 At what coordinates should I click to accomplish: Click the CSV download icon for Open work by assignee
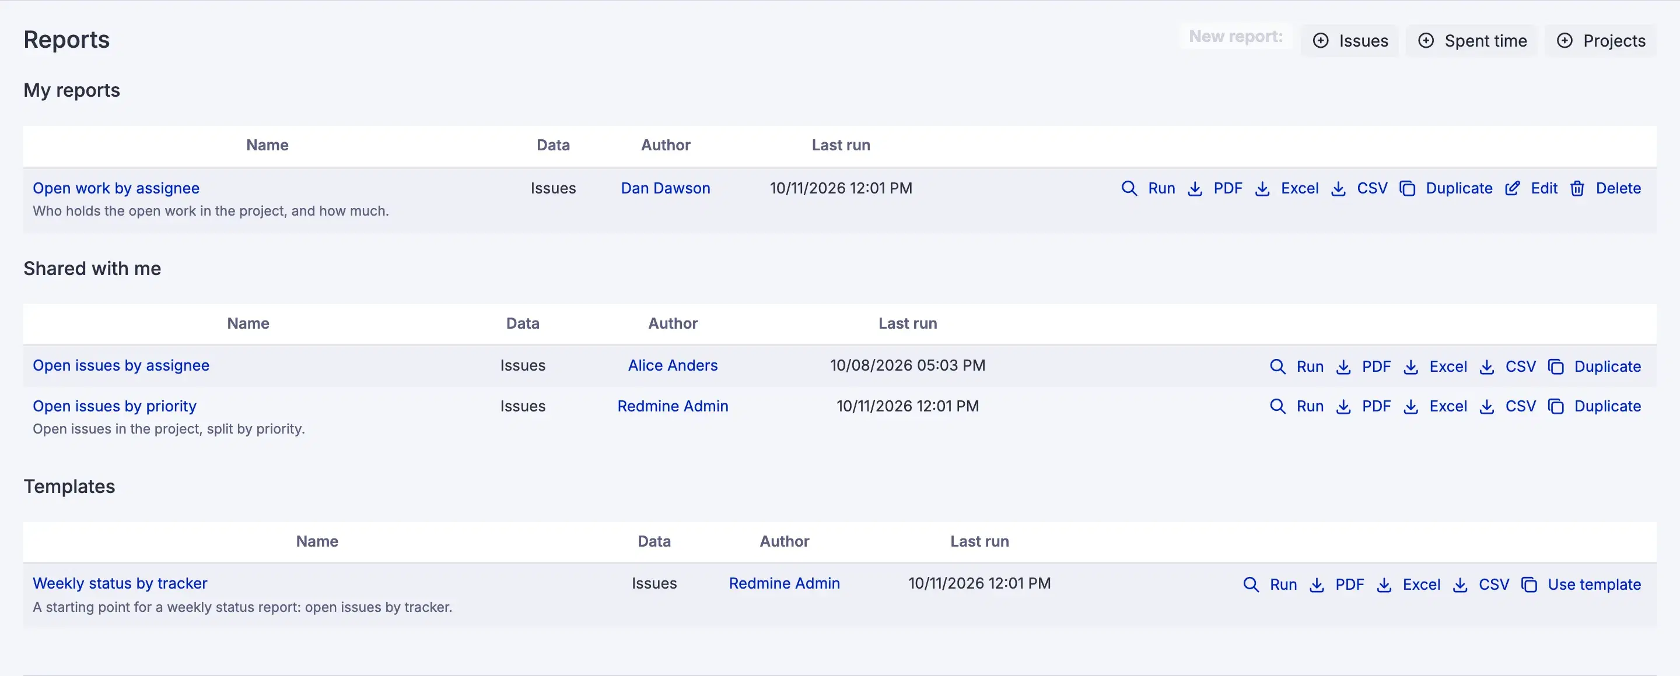[1338, 188]
